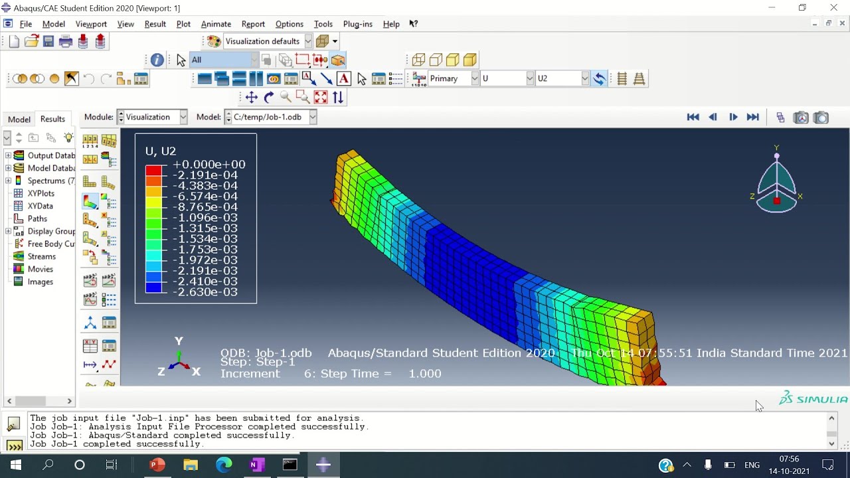Step to the next frame
Viewport: 850px width, 478px height.
[x=733, y=117]
